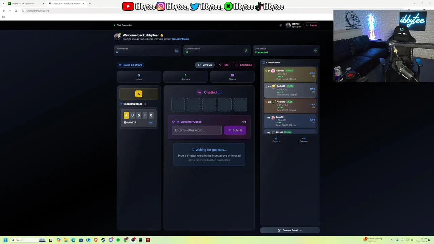Click the Chat Connected status indicator

[123, 25]
